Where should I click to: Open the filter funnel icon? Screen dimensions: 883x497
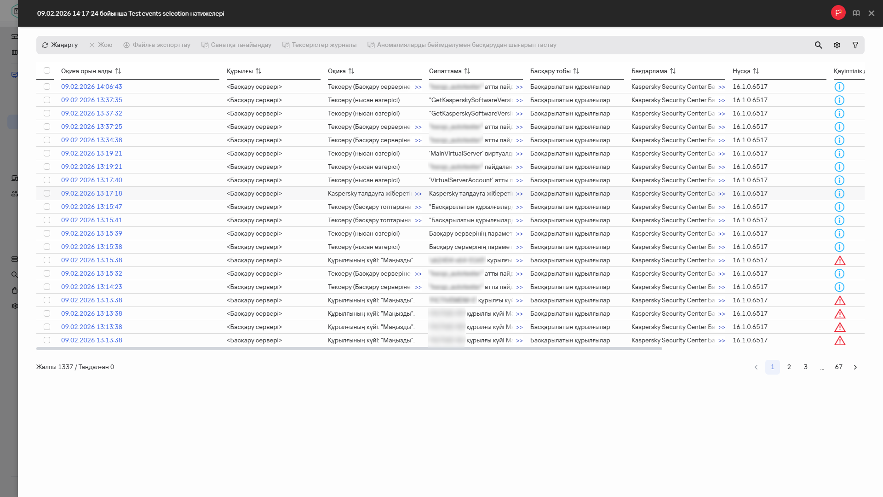(x=855, y=45)
